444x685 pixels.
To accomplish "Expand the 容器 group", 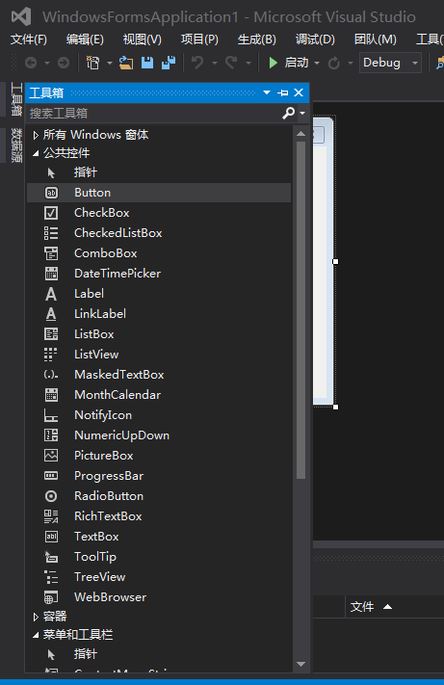I will click(36, 617).
